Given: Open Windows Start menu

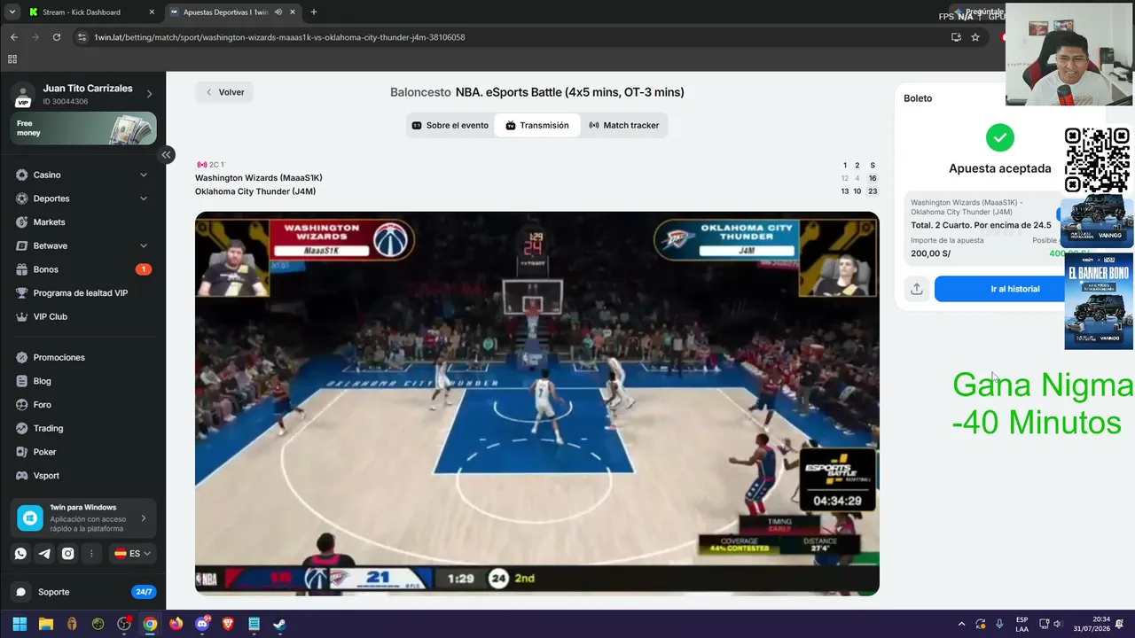Looking at the screenshot, I should pos(20,624).
